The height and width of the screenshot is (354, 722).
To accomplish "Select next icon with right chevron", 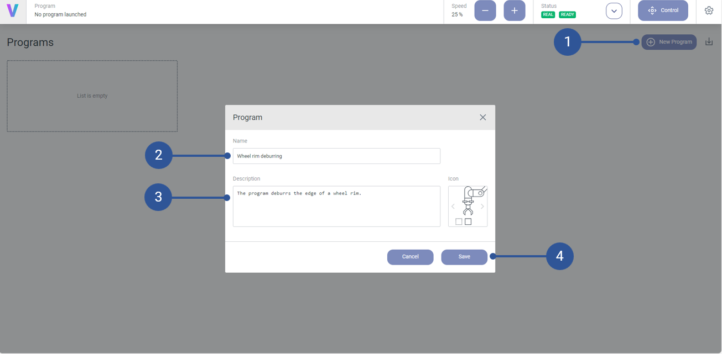I will (x=482, y=207).
